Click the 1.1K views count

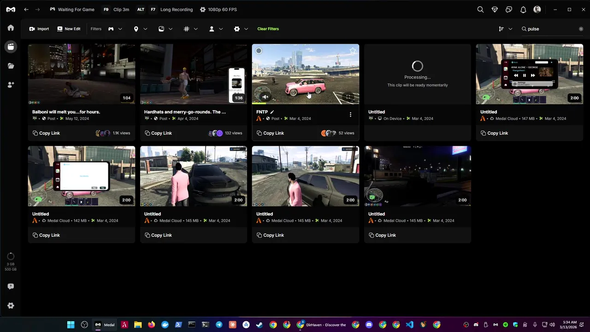(x=121, y=133)
